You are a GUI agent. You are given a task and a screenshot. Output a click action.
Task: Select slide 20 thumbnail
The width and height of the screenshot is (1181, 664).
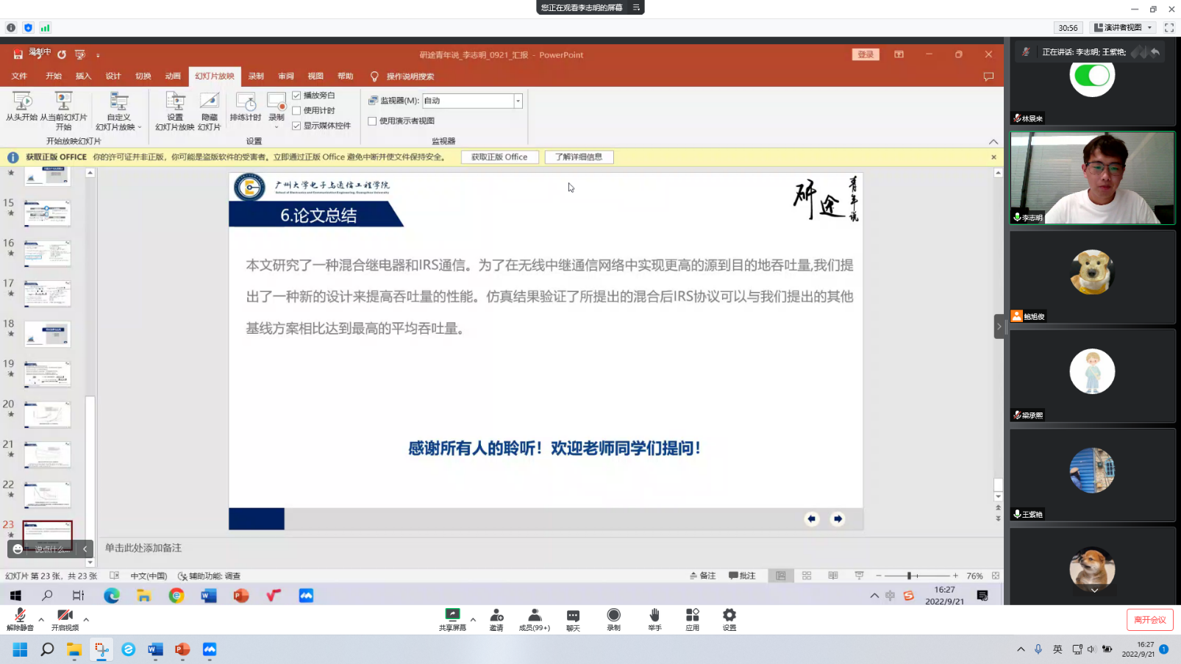pyautogui.click(x=47, y=415)
